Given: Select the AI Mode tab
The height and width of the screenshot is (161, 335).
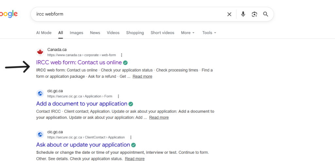Looking at the screenshot, I should 44,33.
